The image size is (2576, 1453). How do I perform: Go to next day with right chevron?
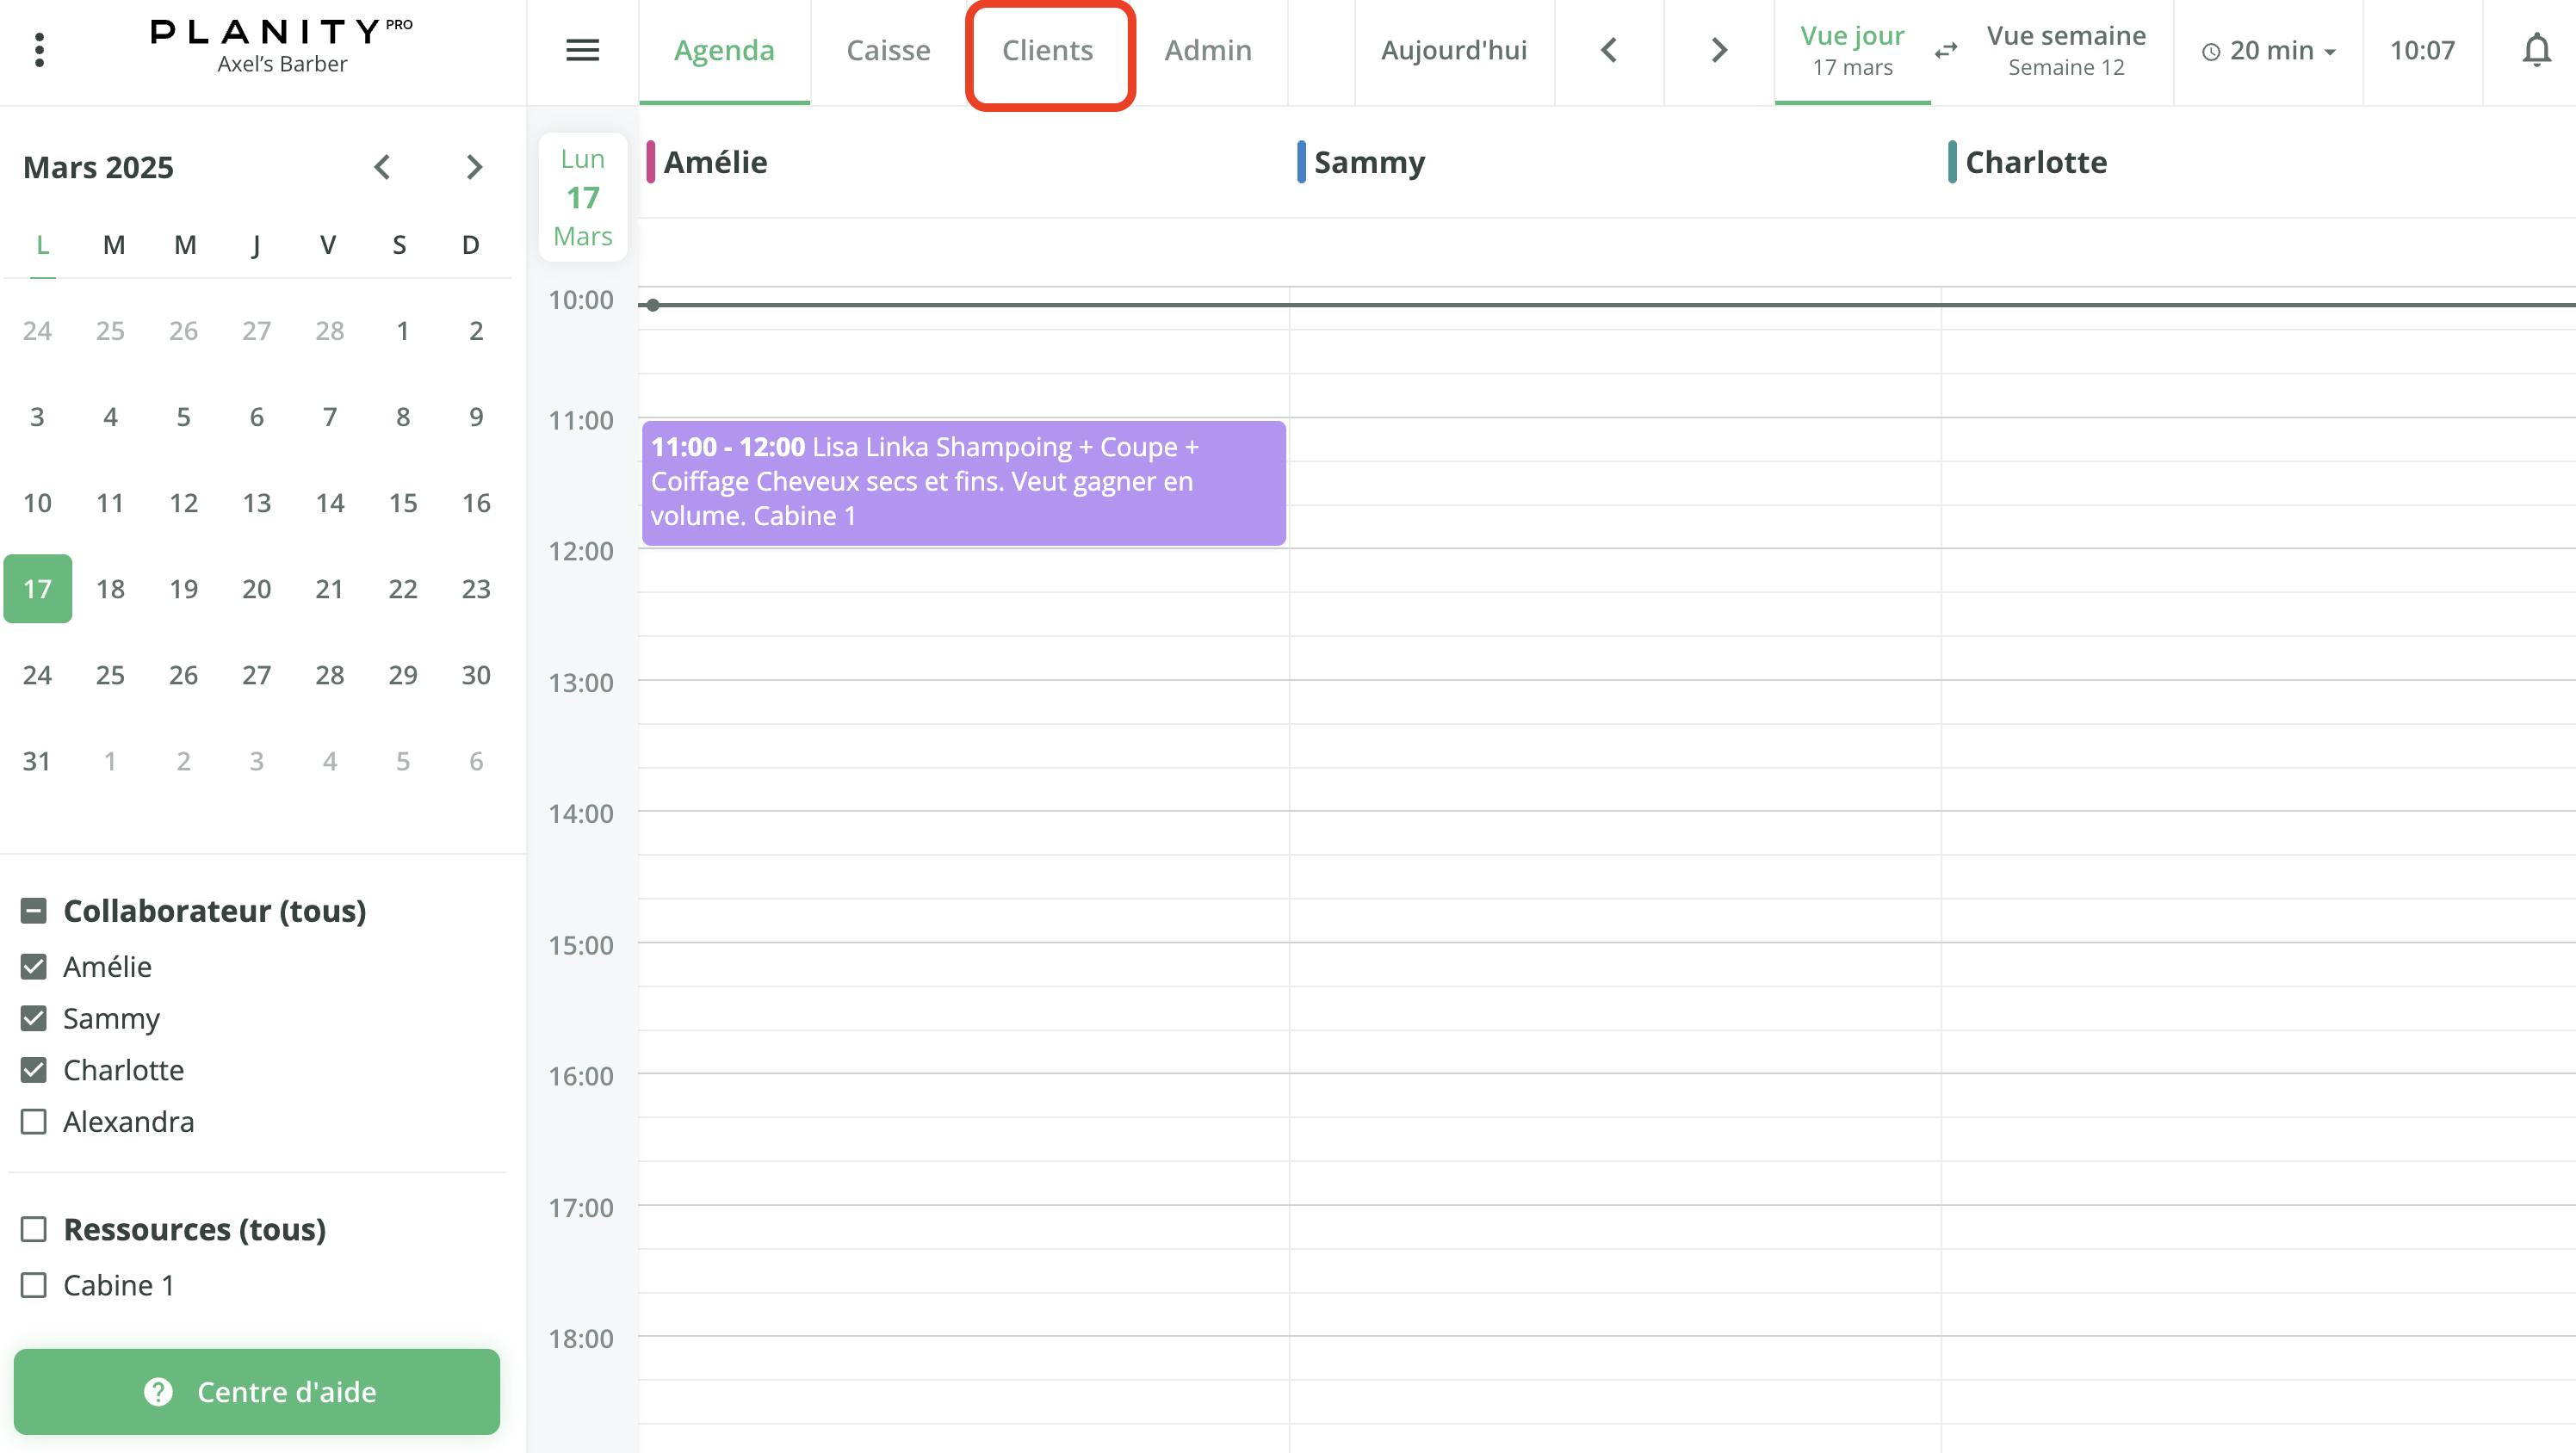1718,49
